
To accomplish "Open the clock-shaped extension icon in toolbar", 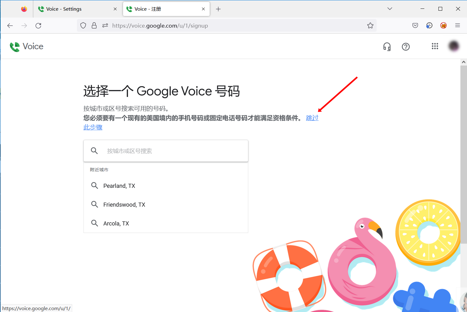I will click(429, 26).
